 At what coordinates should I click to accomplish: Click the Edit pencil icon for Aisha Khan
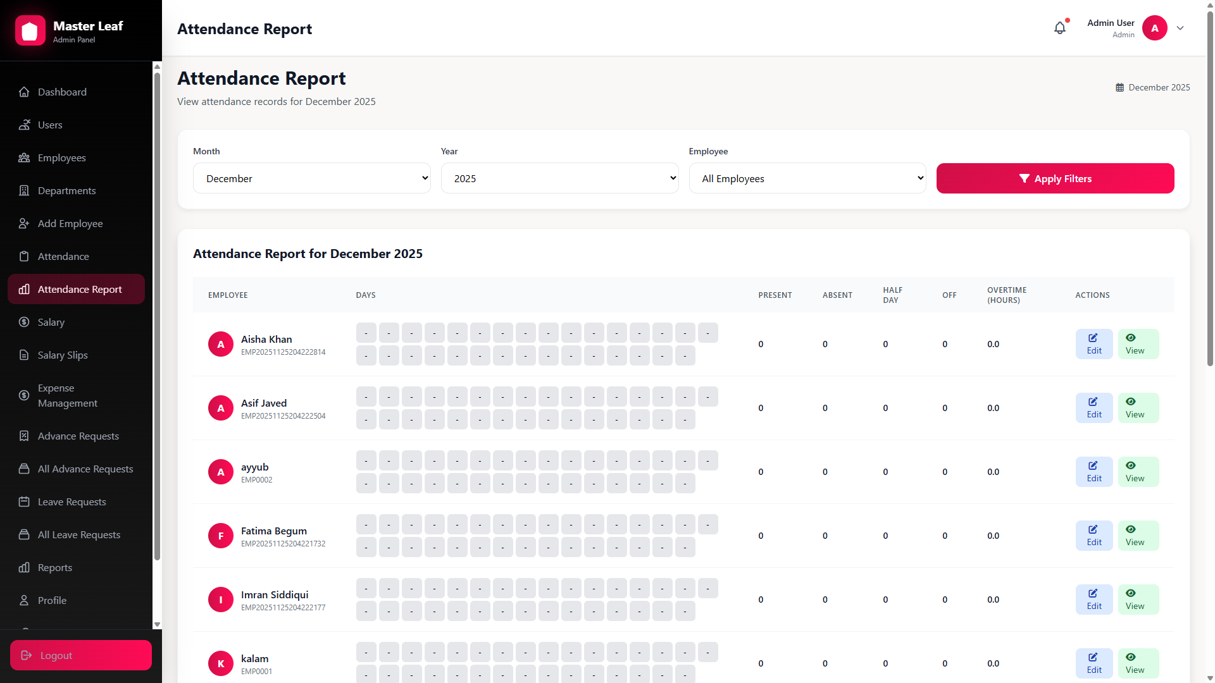click(x=1092, y=338)
